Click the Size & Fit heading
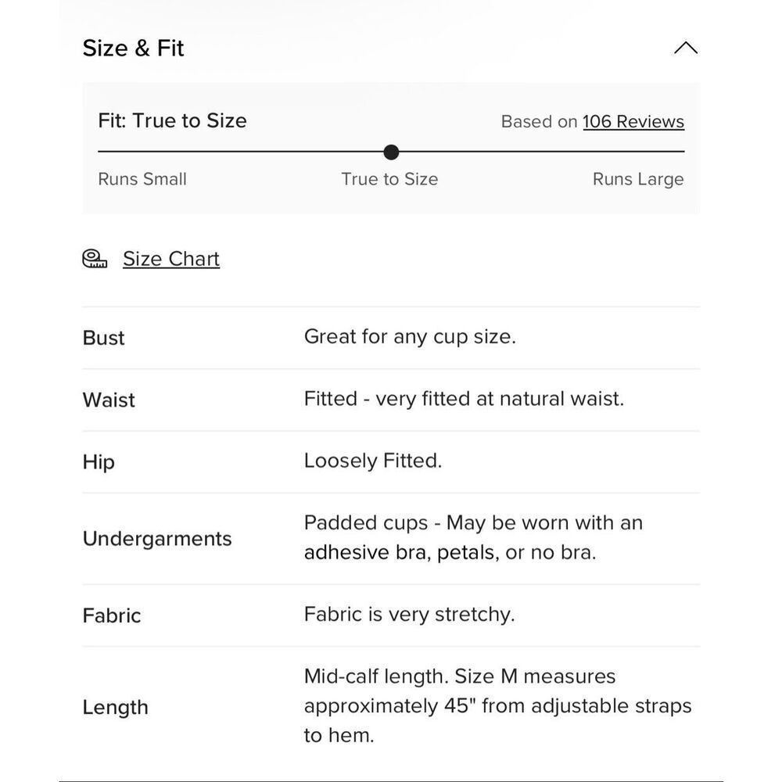This screenshot has height=782, width=782. coord(133,48)
